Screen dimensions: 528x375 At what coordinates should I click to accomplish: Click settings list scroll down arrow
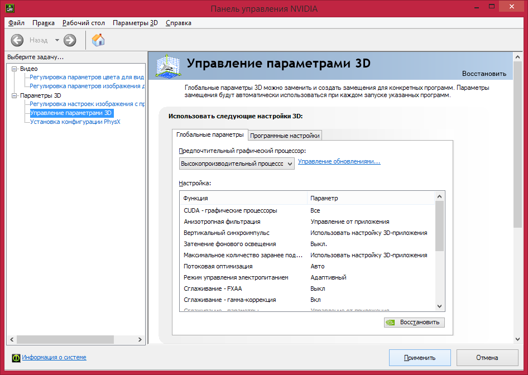[439, 306]
